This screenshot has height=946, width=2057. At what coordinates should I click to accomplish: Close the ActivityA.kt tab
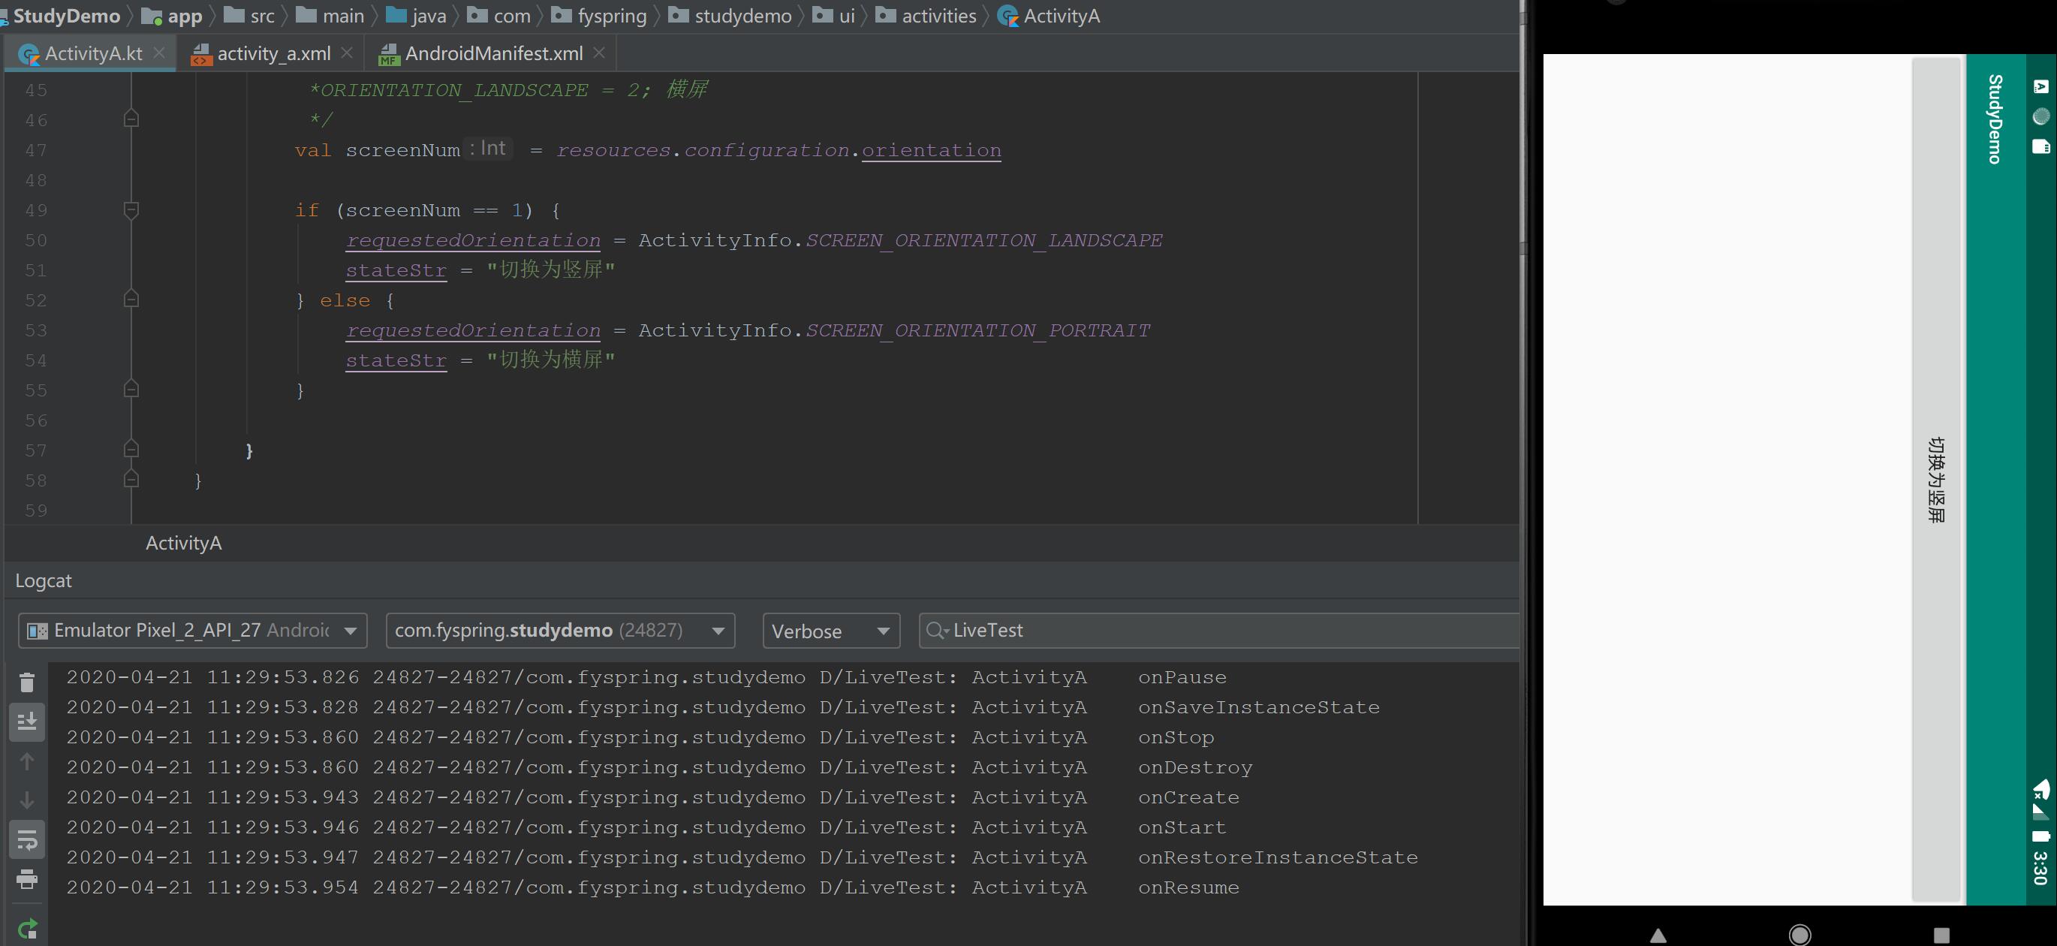click(159, 53)
